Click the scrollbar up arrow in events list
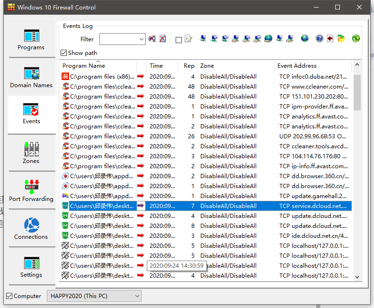 pos(357,65)
